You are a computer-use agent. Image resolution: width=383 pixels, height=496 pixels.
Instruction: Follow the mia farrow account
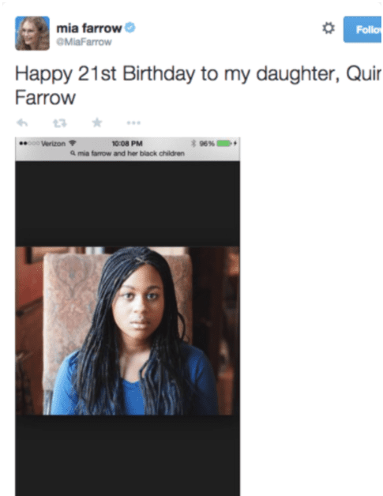click(x=362, y=29)
